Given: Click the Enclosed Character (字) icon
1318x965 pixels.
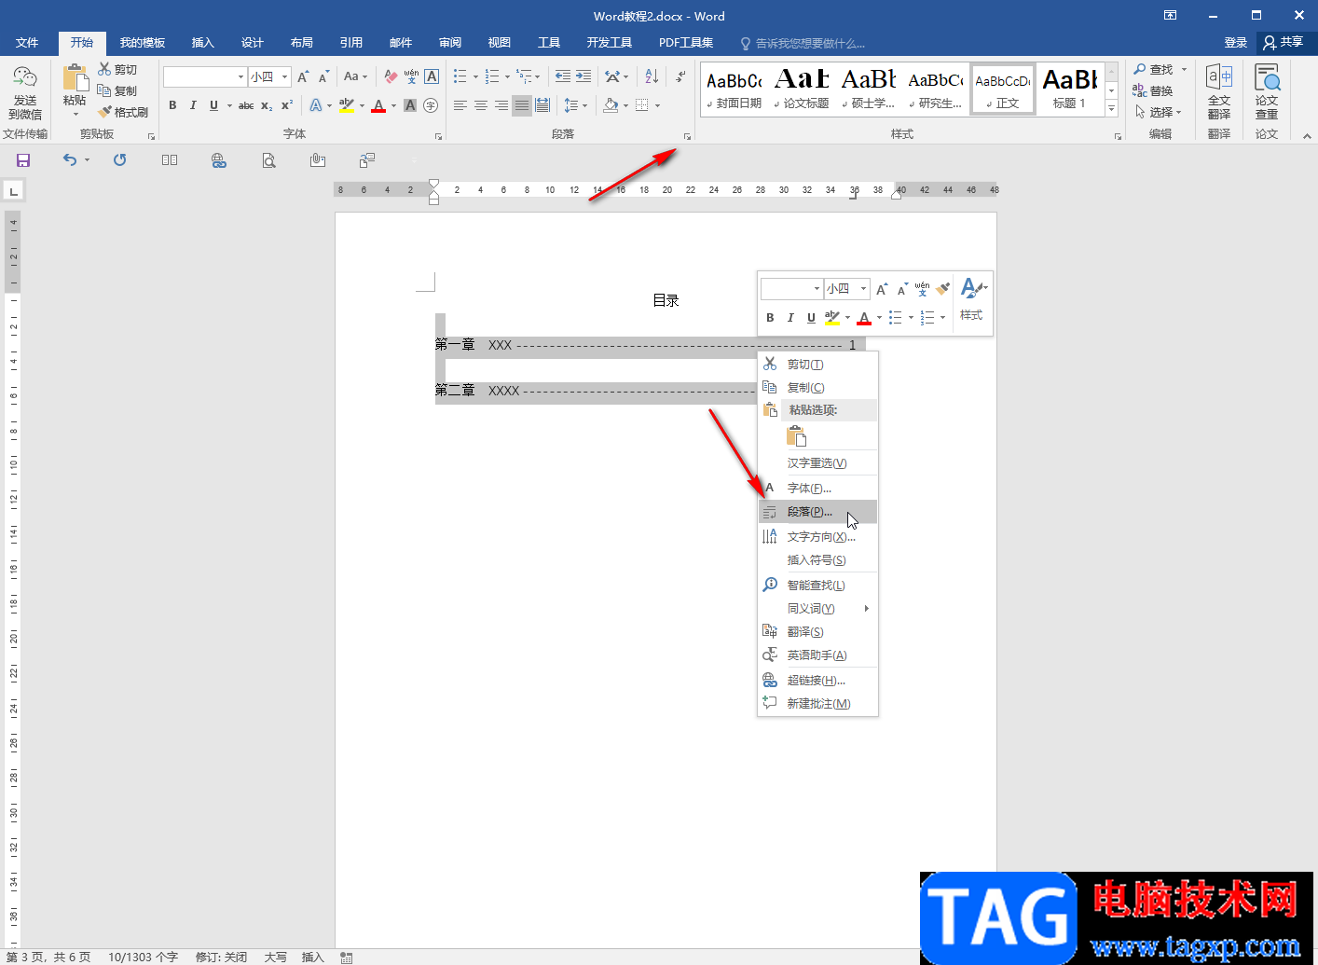Looking at the screenshot, I should 431,105.
